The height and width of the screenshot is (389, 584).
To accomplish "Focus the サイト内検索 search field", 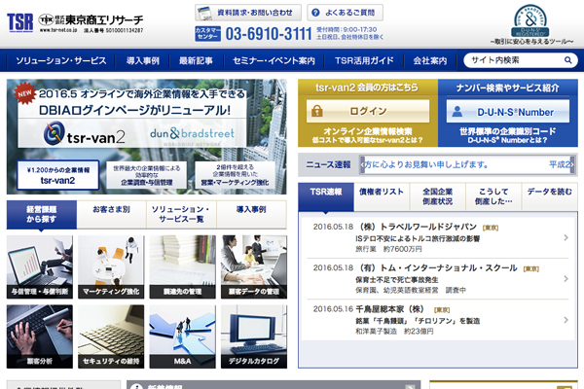I will click(x=516, y=60).
